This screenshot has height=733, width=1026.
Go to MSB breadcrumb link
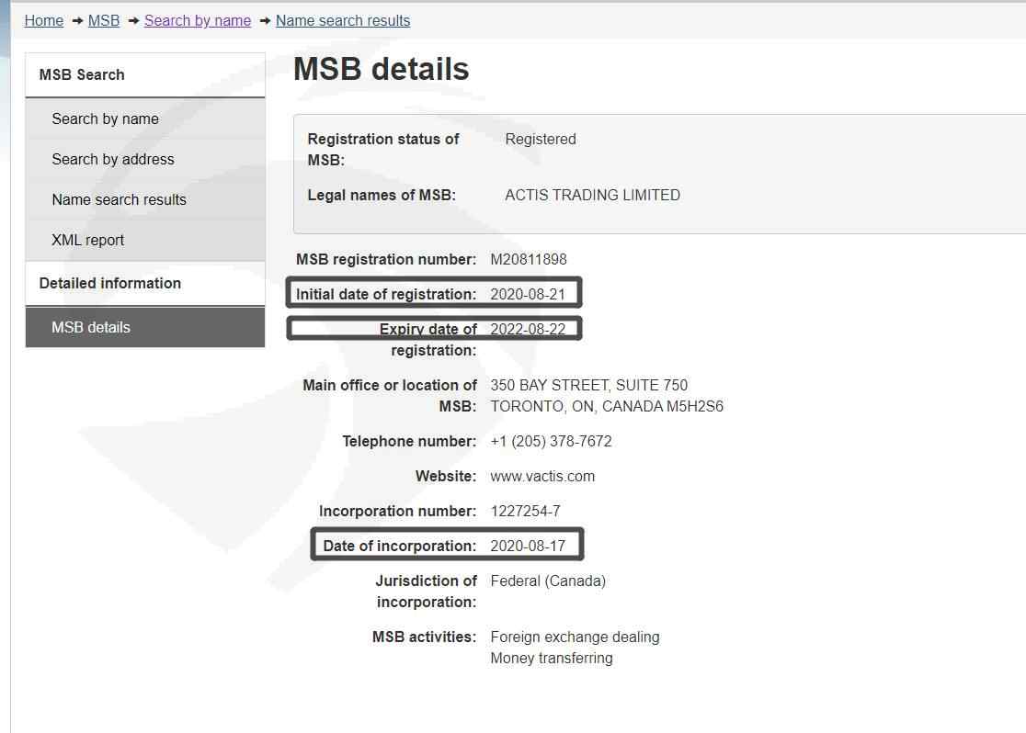104,21
